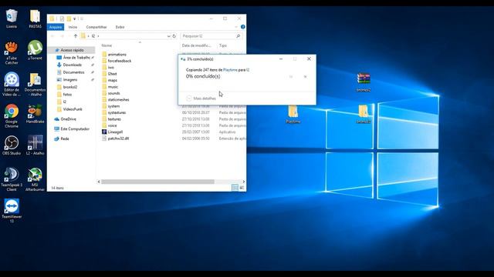Open the Lixeira recycle bin desktop icon
The width and height of the screenshot is (494, 277).
tap(12, 18)
